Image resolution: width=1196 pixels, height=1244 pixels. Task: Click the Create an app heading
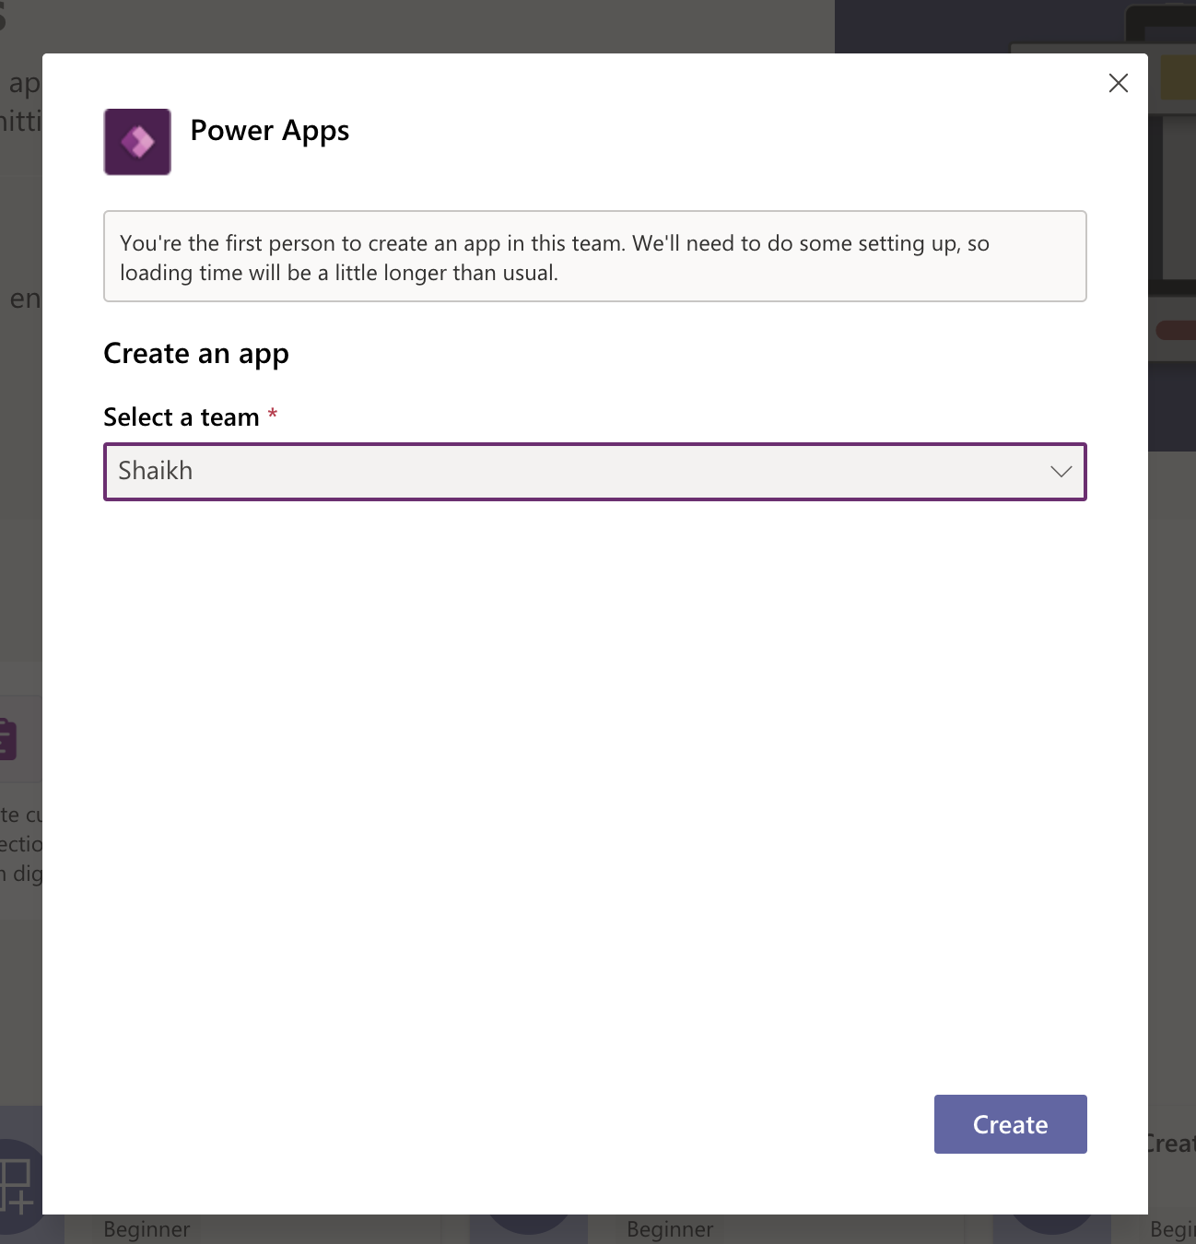pos(196,354)
